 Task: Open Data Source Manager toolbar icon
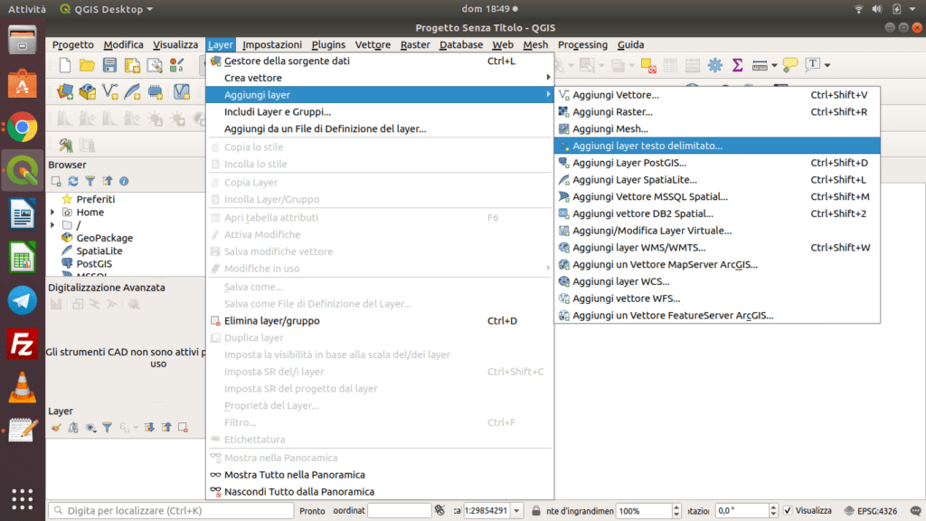[65, 91]
